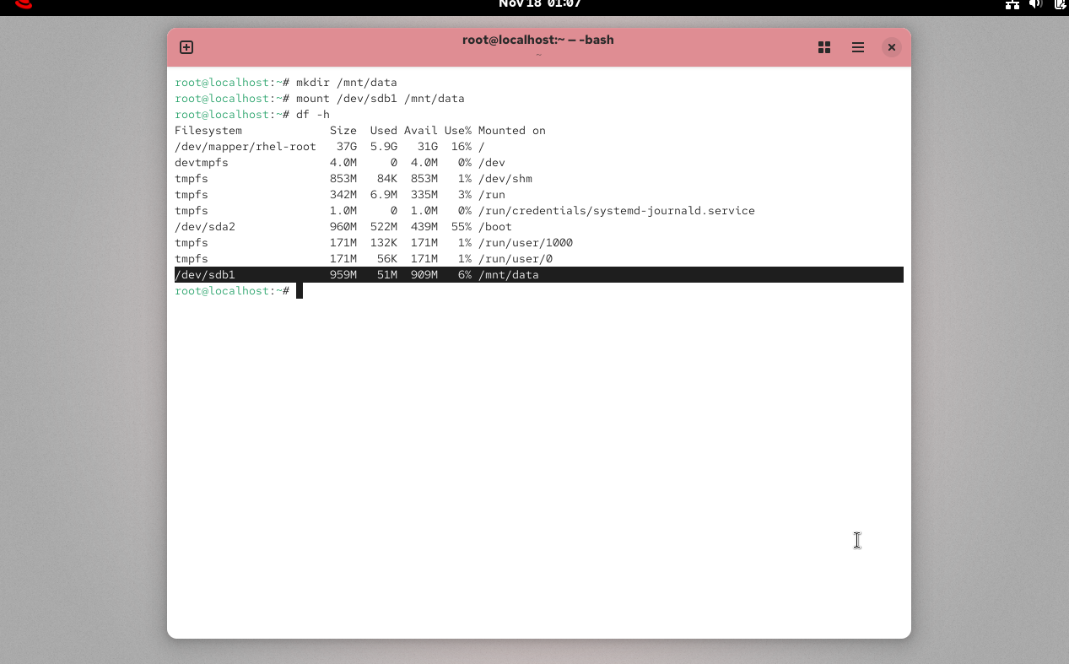Click the Filesystem column header text
This screenshot has height=664, width=1069.
(x=208, y=131)
